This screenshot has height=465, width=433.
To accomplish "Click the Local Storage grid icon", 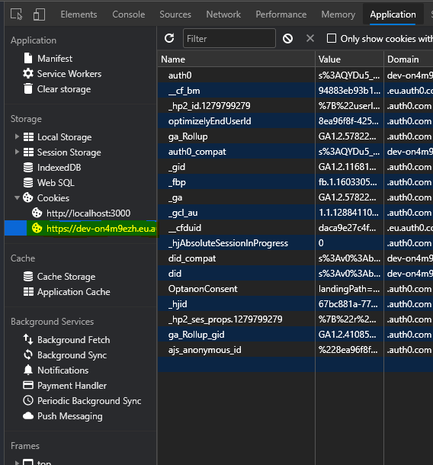I will pos(28,137).
